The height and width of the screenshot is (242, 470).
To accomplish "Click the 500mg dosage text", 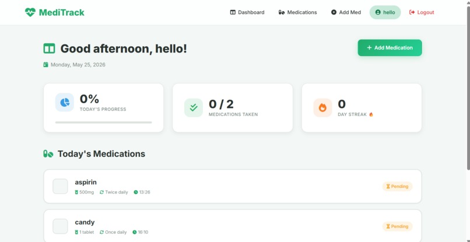I will click(87, 192).
